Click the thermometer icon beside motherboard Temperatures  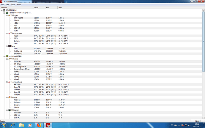tap(10, 33)
